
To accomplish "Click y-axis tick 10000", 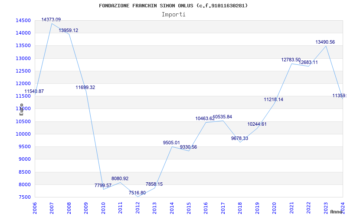I will pyautogui.click(x=23, y=134).
